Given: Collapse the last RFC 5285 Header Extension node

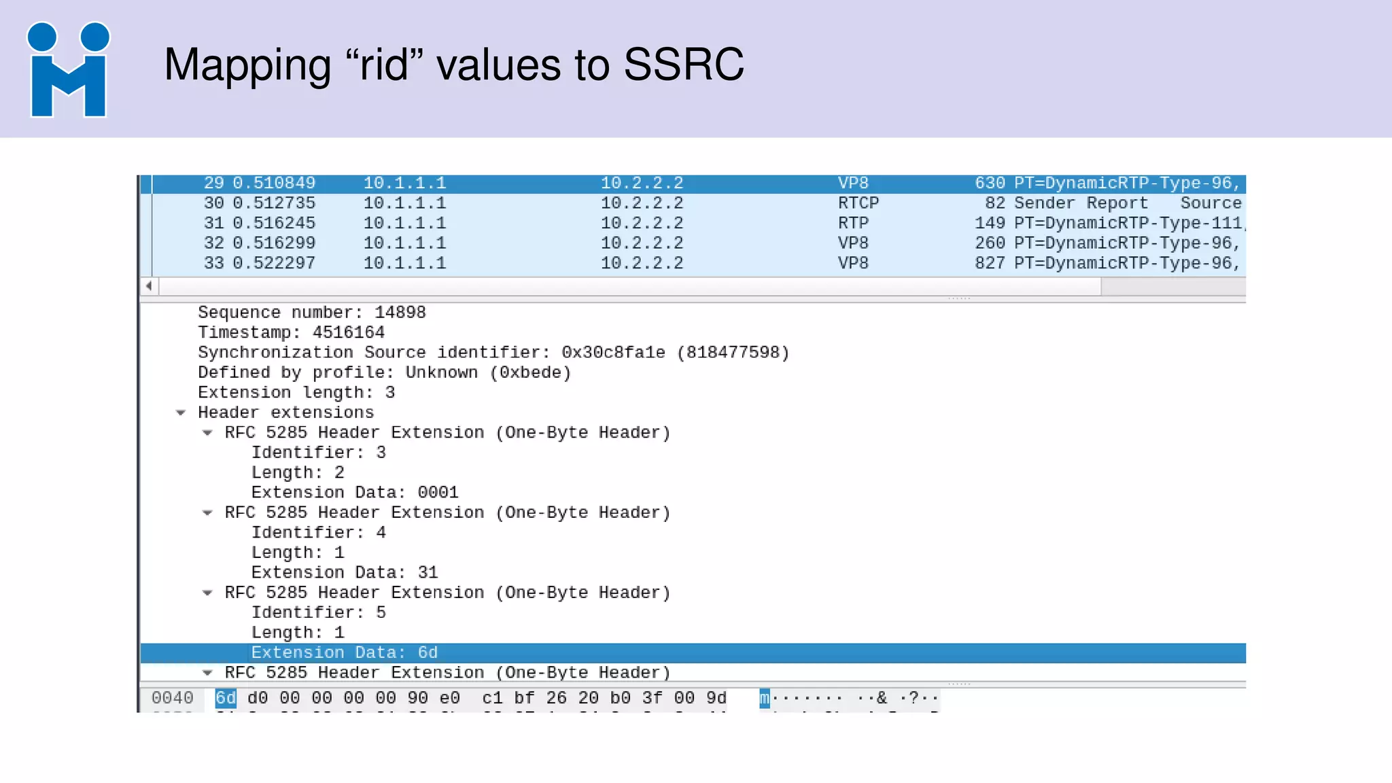Looking at the screenshot, I should (207, 673).
